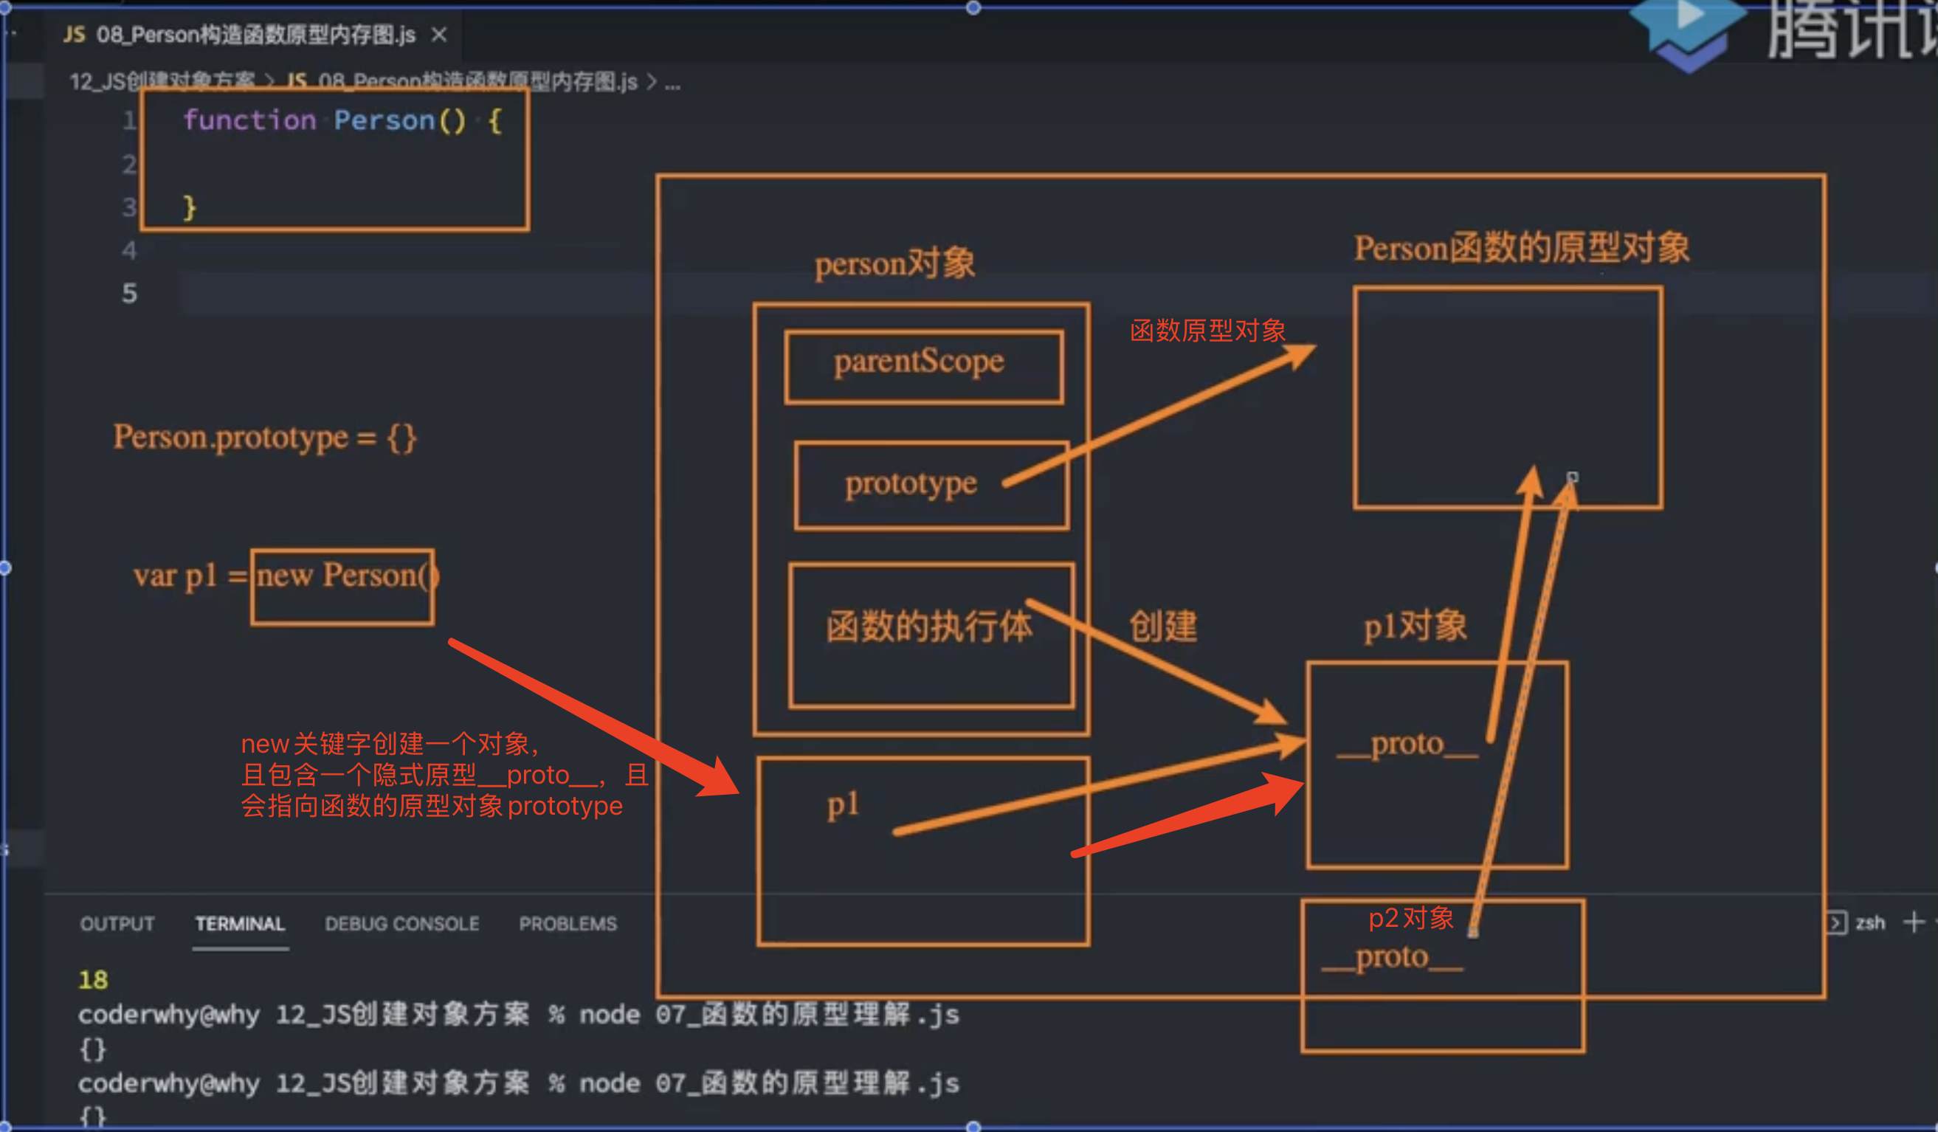Click the Tencent Classroom play logo icon
The height and width of the screenshot is (1132, 1938).
(1688, 35)
